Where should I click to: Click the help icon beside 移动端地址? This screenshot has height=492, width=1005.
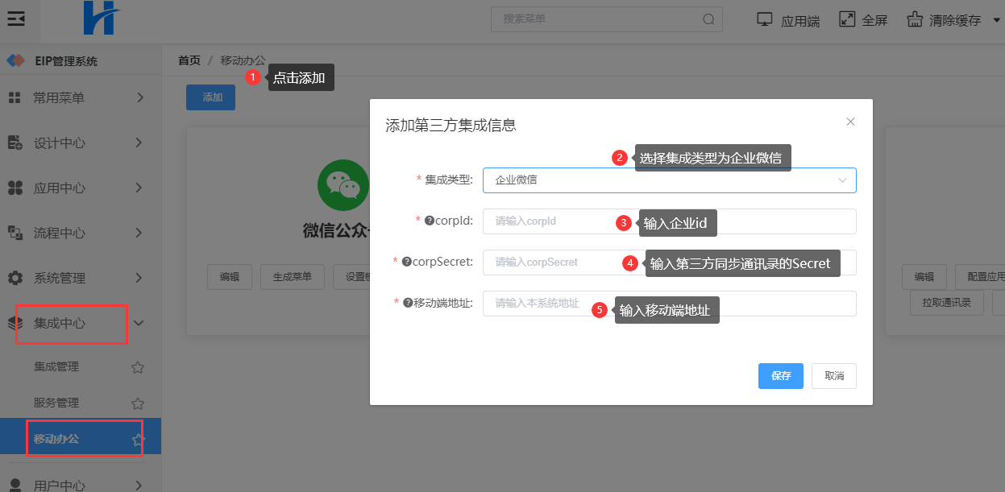[408, 303]
